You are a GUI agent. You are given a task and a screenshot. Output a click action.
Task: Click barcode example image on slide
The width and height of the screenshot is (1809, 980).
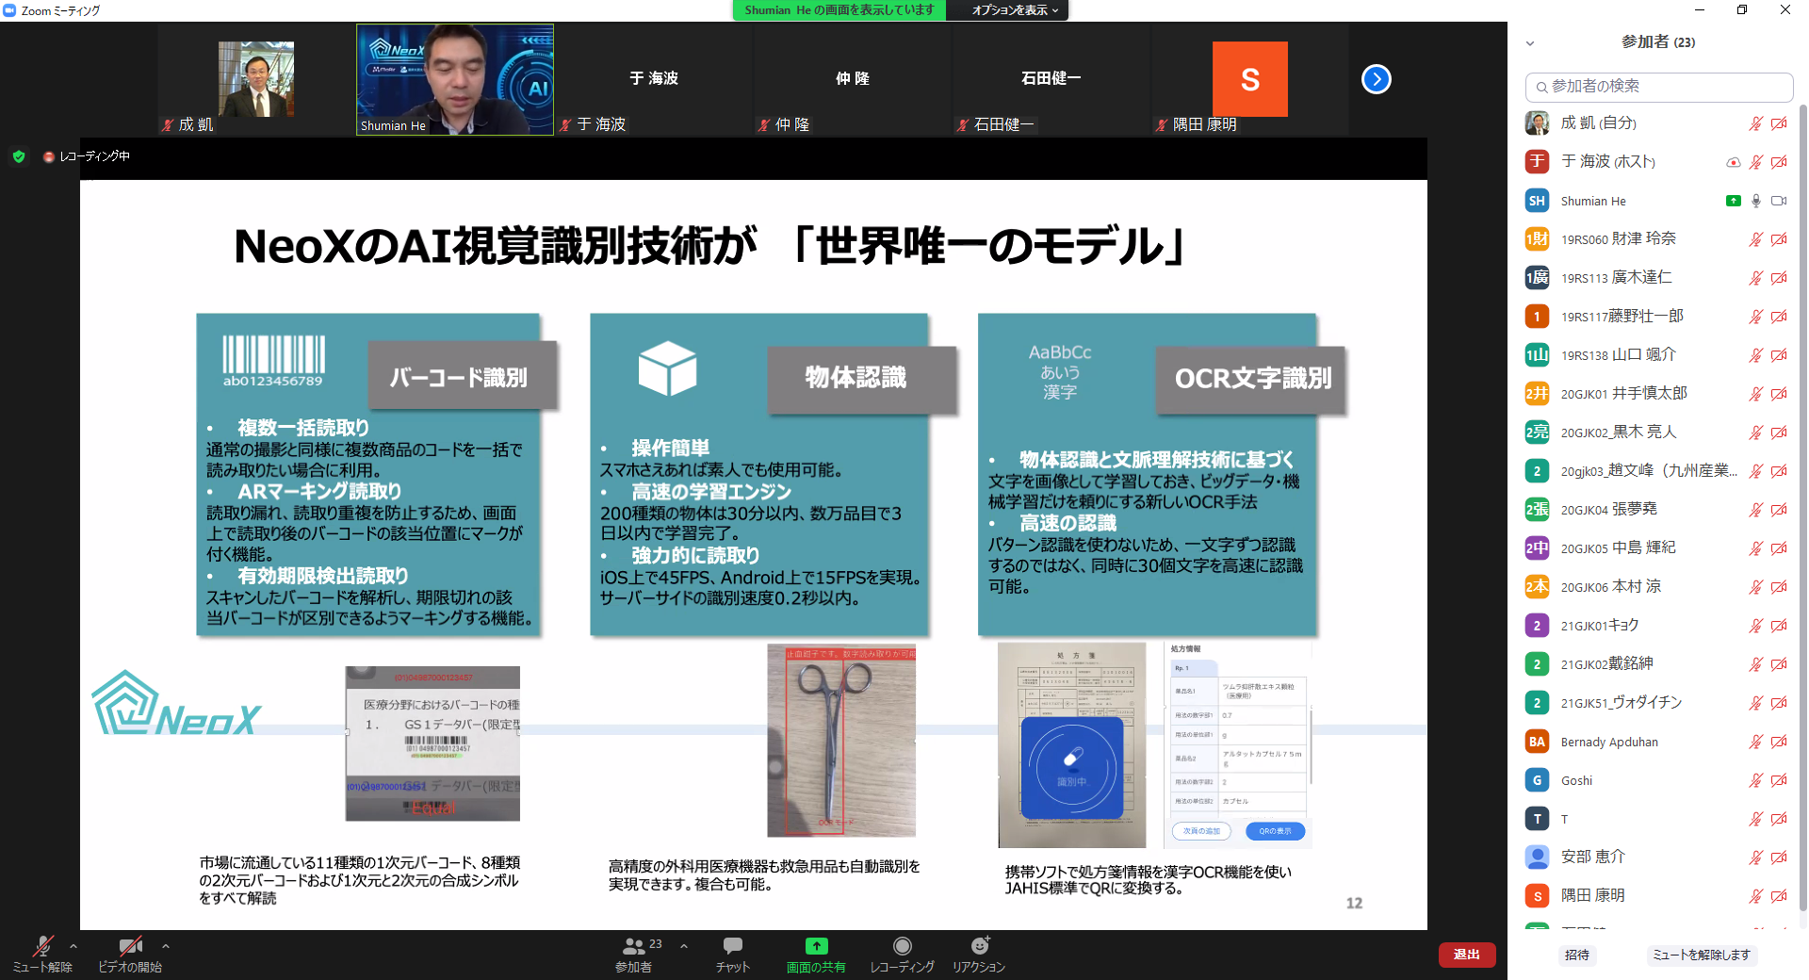coord(432,743)
